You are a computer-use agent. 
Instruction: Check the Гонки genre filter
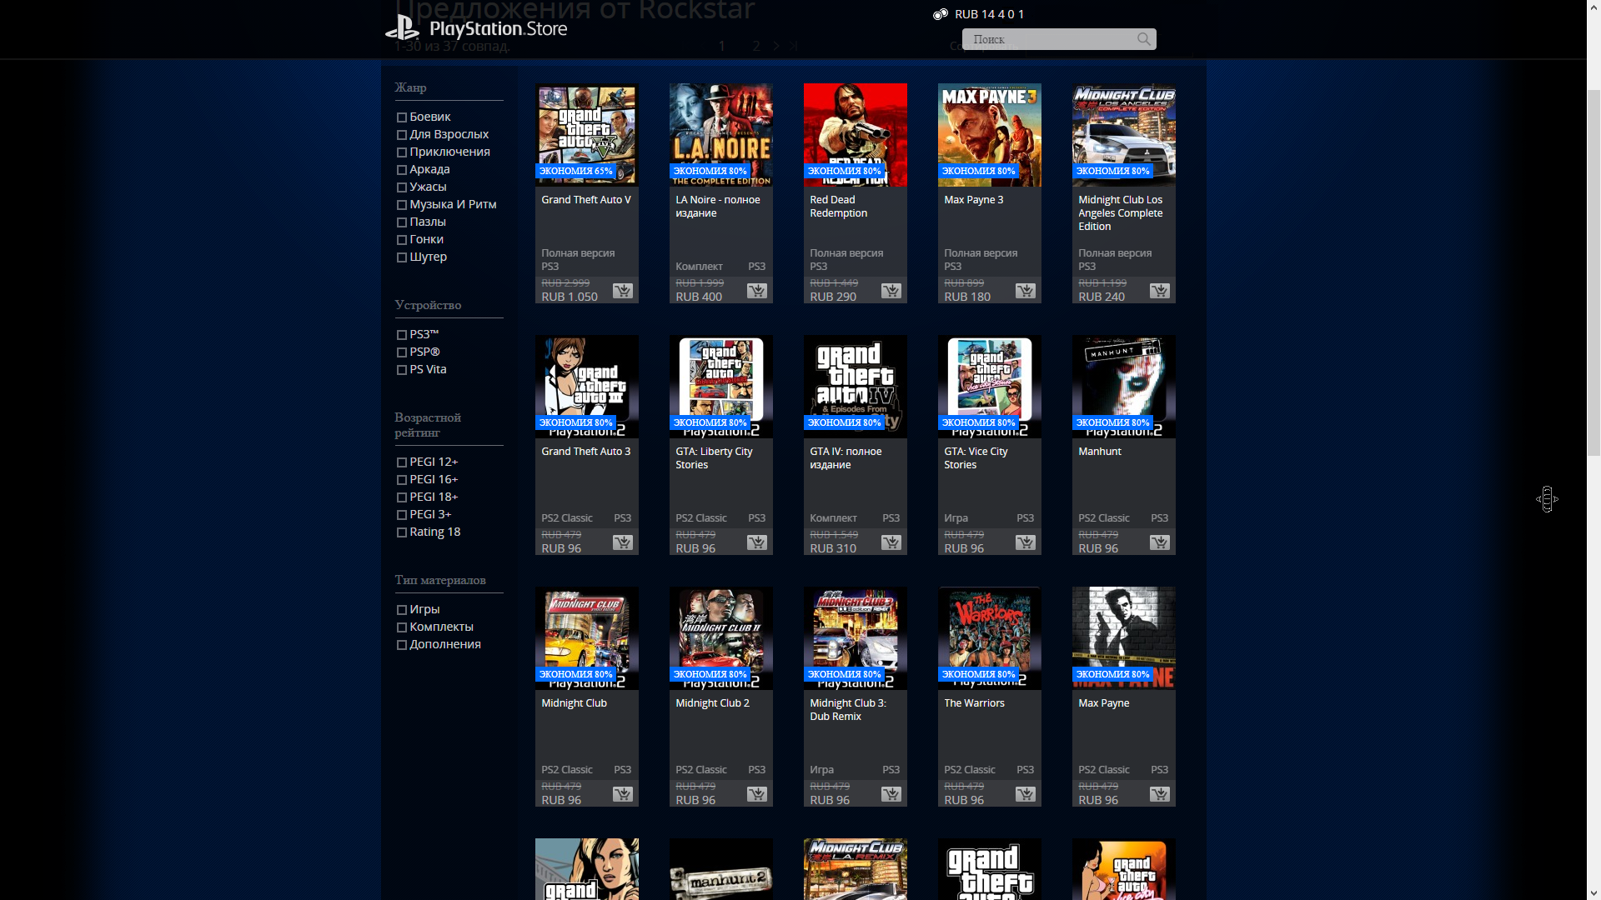(402, 240)
